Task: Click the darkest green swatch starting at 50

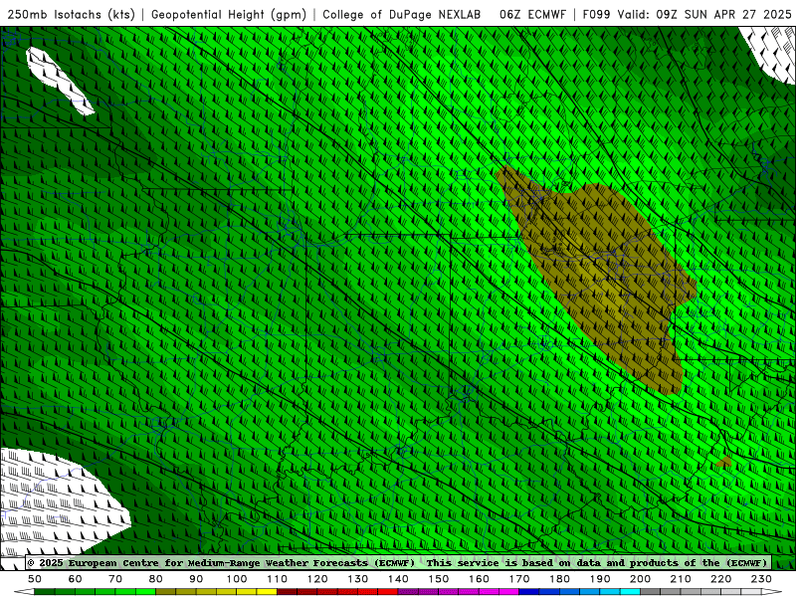Action: [45, 592]
